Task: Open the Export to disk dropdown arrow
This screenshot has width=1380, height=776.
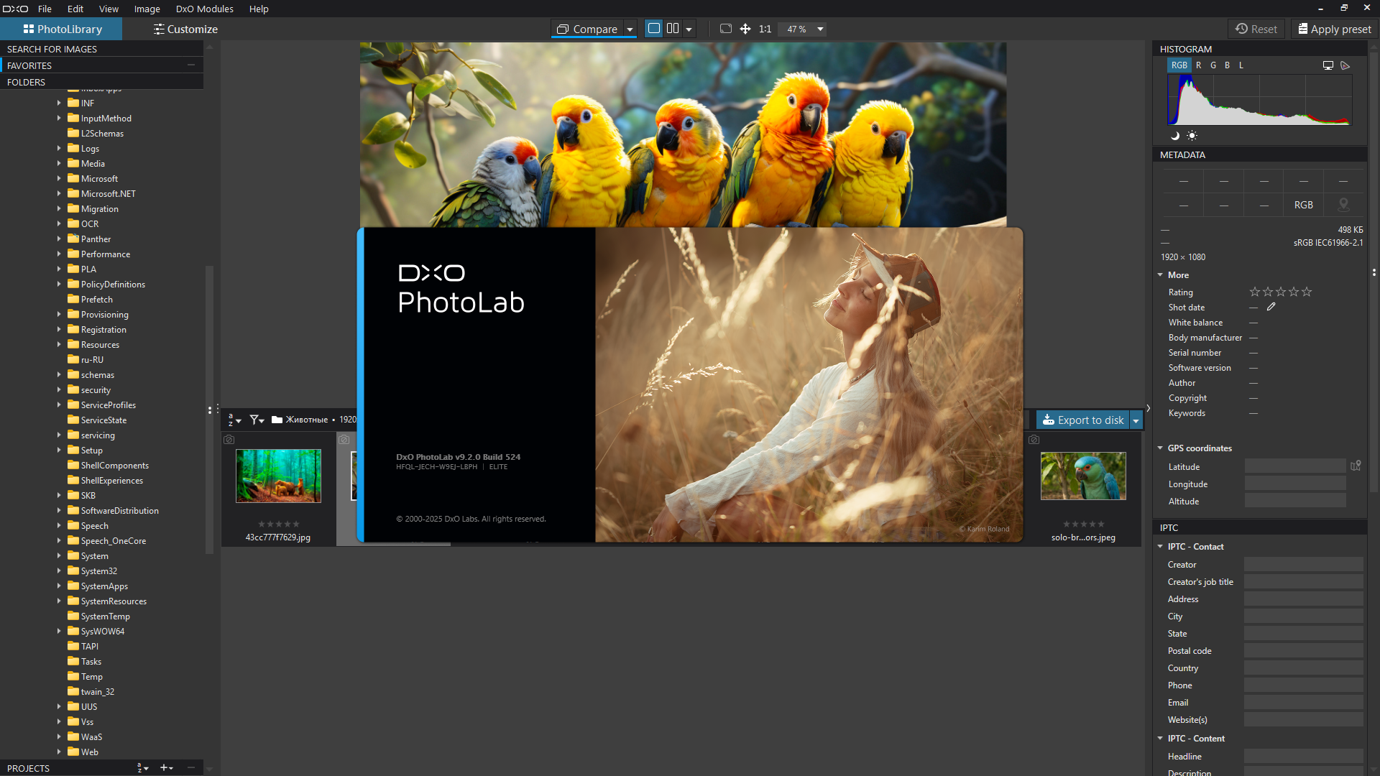Action: click(1136, 420)
